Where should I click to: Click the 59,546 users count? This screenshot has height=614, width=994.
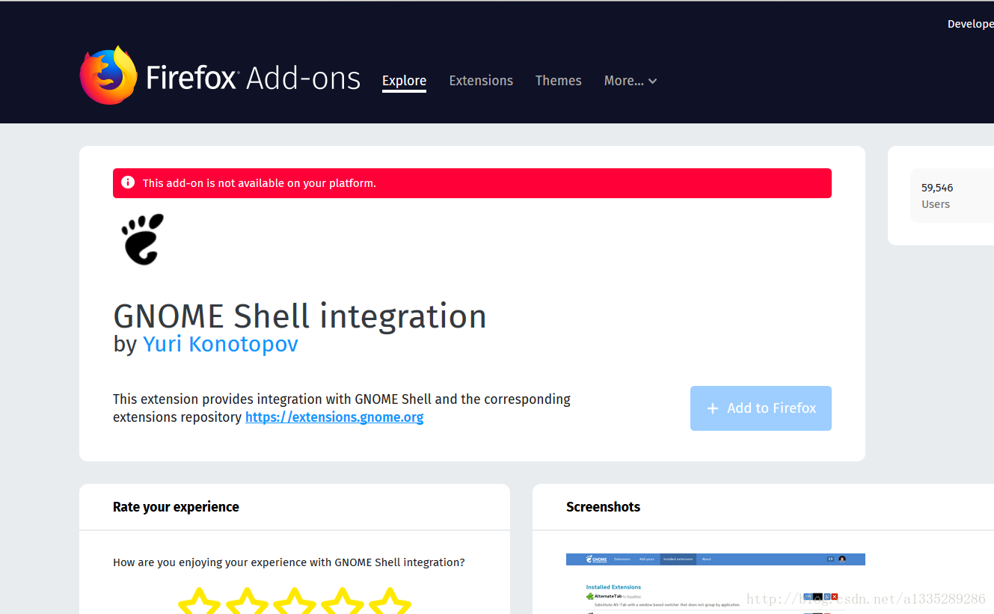tap(937, 188)
